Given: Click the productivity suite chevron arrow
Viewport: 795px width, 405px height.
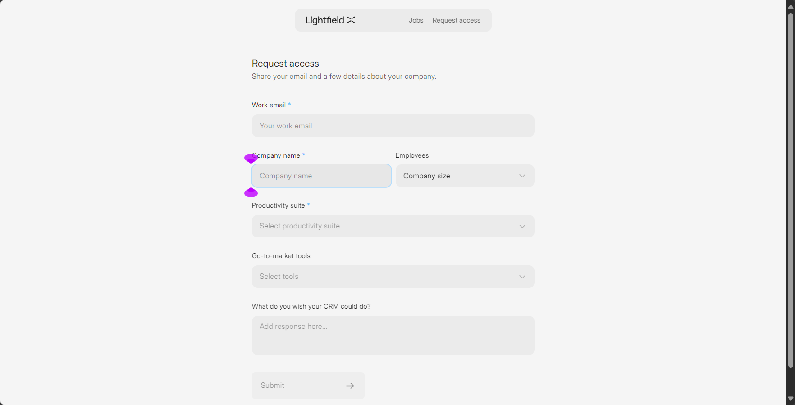Looking at the screenshot, I should [522, 226].
